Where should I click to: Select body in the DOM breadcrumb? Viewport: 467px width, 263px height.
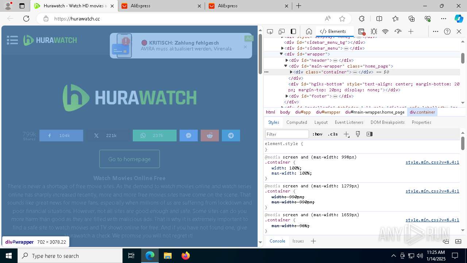click(x=285, y=112)
